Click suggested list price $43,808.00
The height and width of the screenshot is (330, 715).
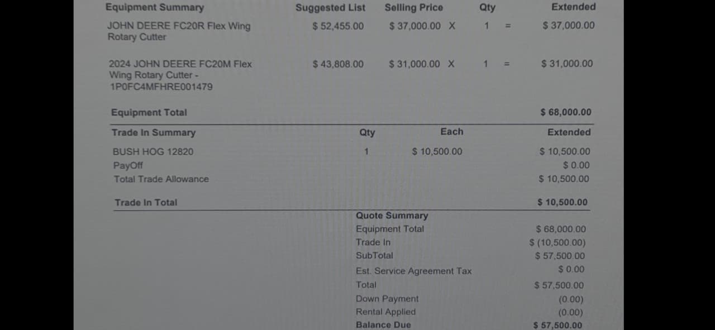338,64
